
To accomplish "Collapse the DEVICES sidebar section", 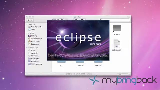I will tap(27, 24).
